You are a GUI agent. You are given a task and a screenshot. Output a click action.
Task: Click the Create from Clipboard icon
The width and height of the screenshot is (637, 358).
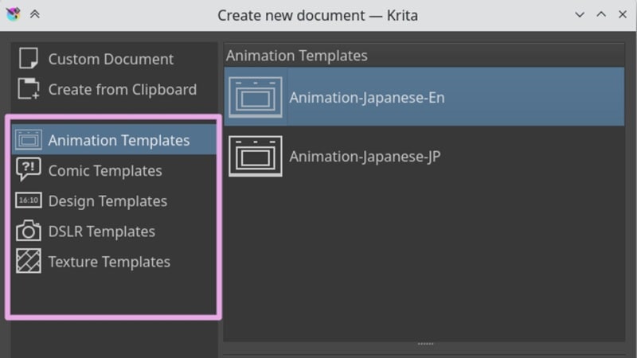(x=29, y=89)
